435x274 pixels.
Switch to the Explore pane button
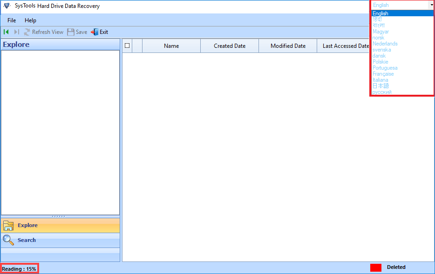[61, 225]
